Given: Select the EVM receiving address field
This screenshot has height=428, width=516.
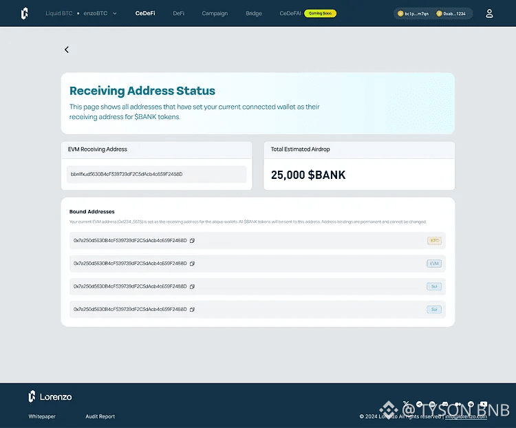Looking at the screenshot, I should 157,174.
